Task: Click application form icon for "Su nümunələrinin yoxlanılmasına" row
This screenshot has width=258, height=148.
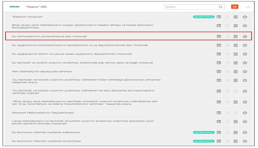Action: [x=219, y=36]
